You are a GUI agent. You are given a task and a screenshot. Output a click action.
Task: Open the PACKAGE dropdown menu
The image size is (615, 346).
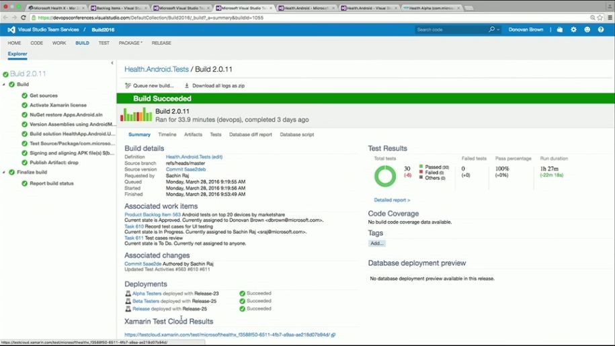130,43
